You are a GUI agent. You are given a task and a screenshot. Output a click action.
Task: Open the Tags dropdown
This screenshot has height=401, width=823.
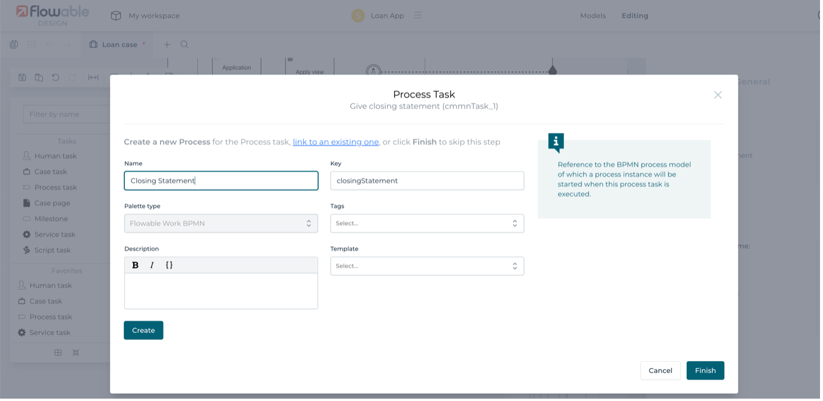coord(427,223)
